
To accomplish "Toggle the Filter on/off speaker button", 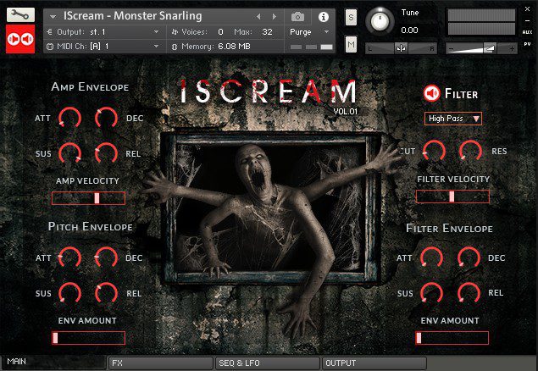I will point(431,93).
